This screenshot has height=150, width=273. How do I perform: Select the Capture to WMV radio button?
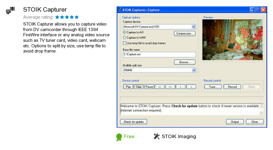[125, 38]
